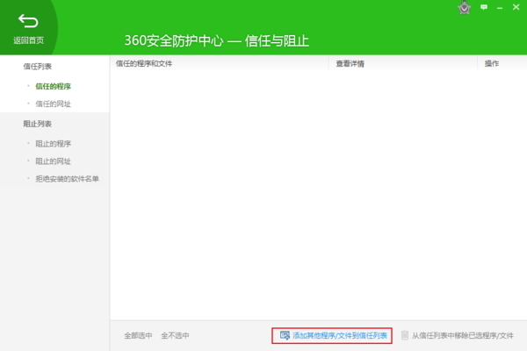527x351 pixels.
Task: Click the back arrow to return home
Action: tap(28, 21)
